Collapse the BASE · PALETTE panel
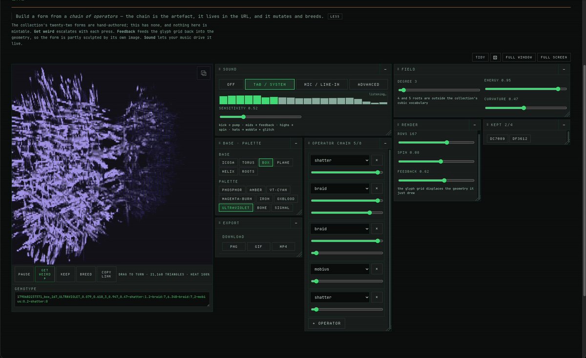This screenshot has height=358, width=586. point(296,143)
